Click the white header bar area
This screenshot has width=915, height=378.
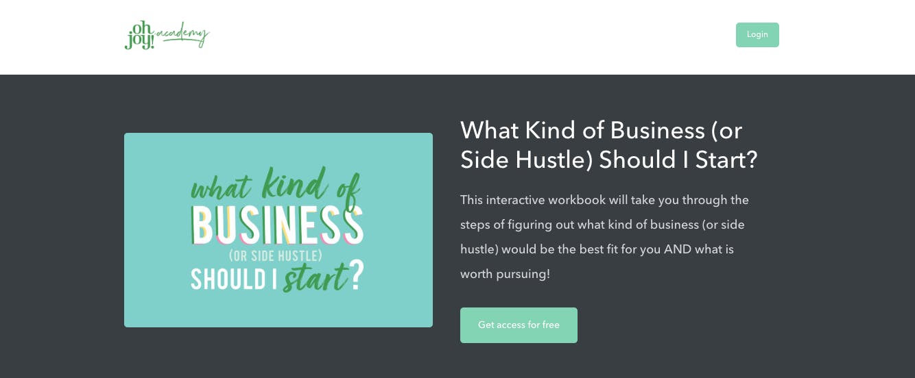click(457, 37)
